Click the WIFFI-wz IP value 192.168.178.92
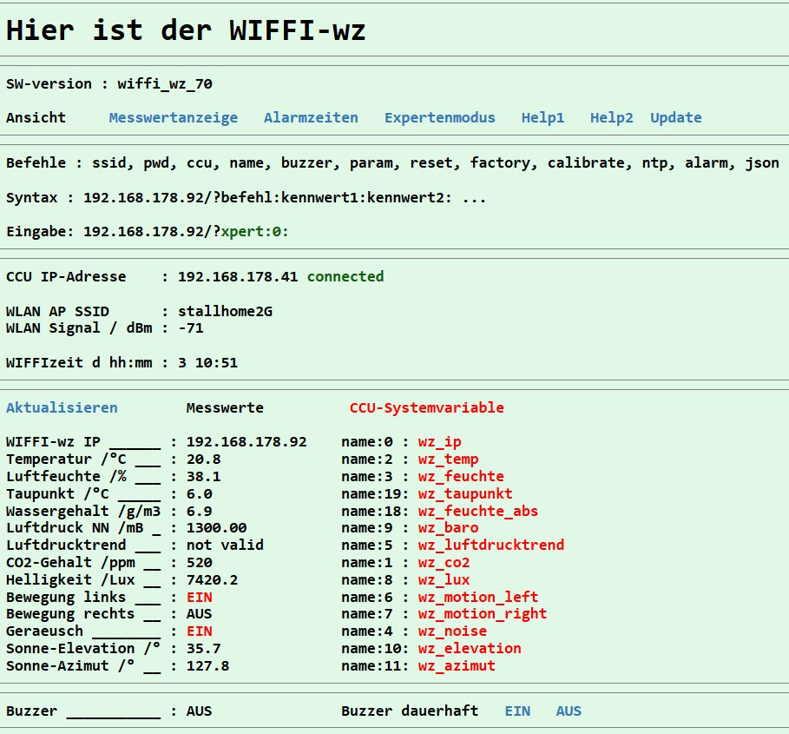Screen dimensions: 789x734 click(x=247, y=441)
